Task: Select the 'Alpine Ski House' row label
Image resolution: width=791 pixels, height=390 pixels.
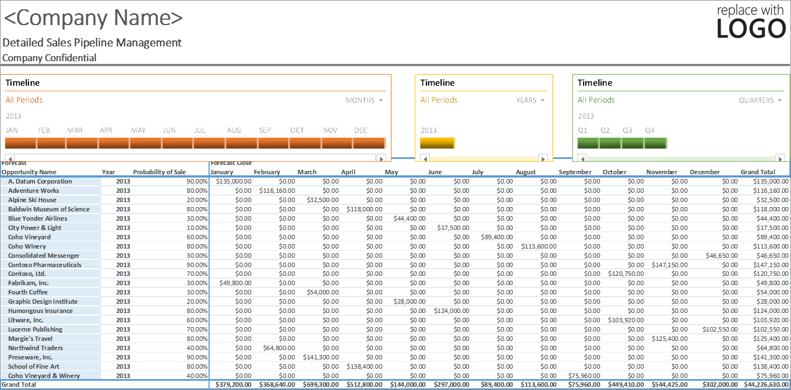Action: pyautogui.click(x=32, y=200)
